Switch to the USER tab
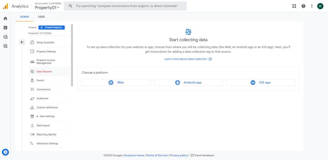The height and width of the screenshot is (160, 328). (x=41, y=17)
